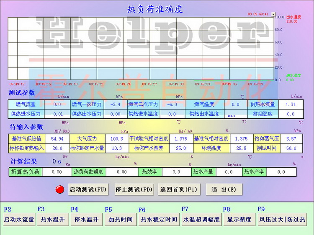Viewport: 314px width, 235px height.
Task: Click the 09:49:12 chart time label
Action: pos(17,84)
